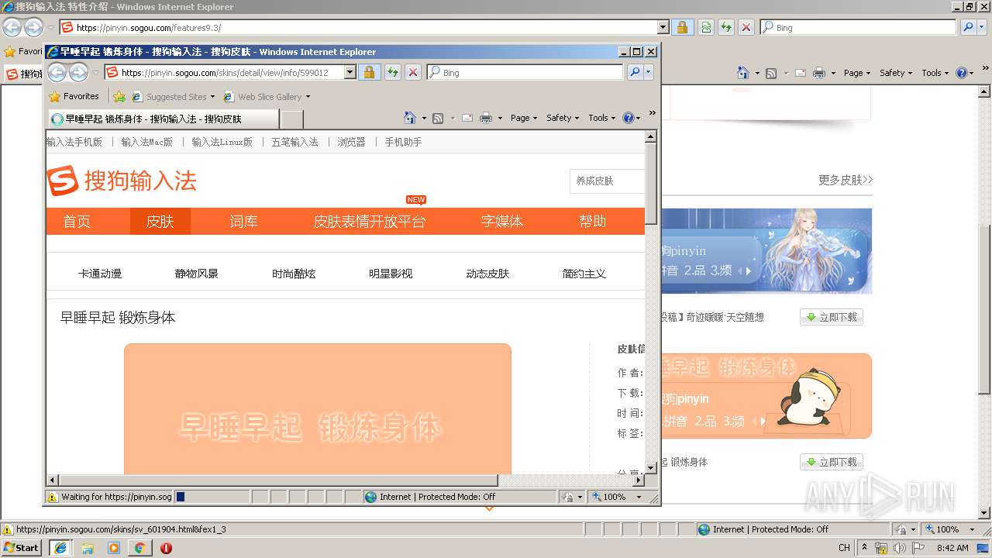
Task: Open Help icon in background window toolbar
Action: coord(961,73)
